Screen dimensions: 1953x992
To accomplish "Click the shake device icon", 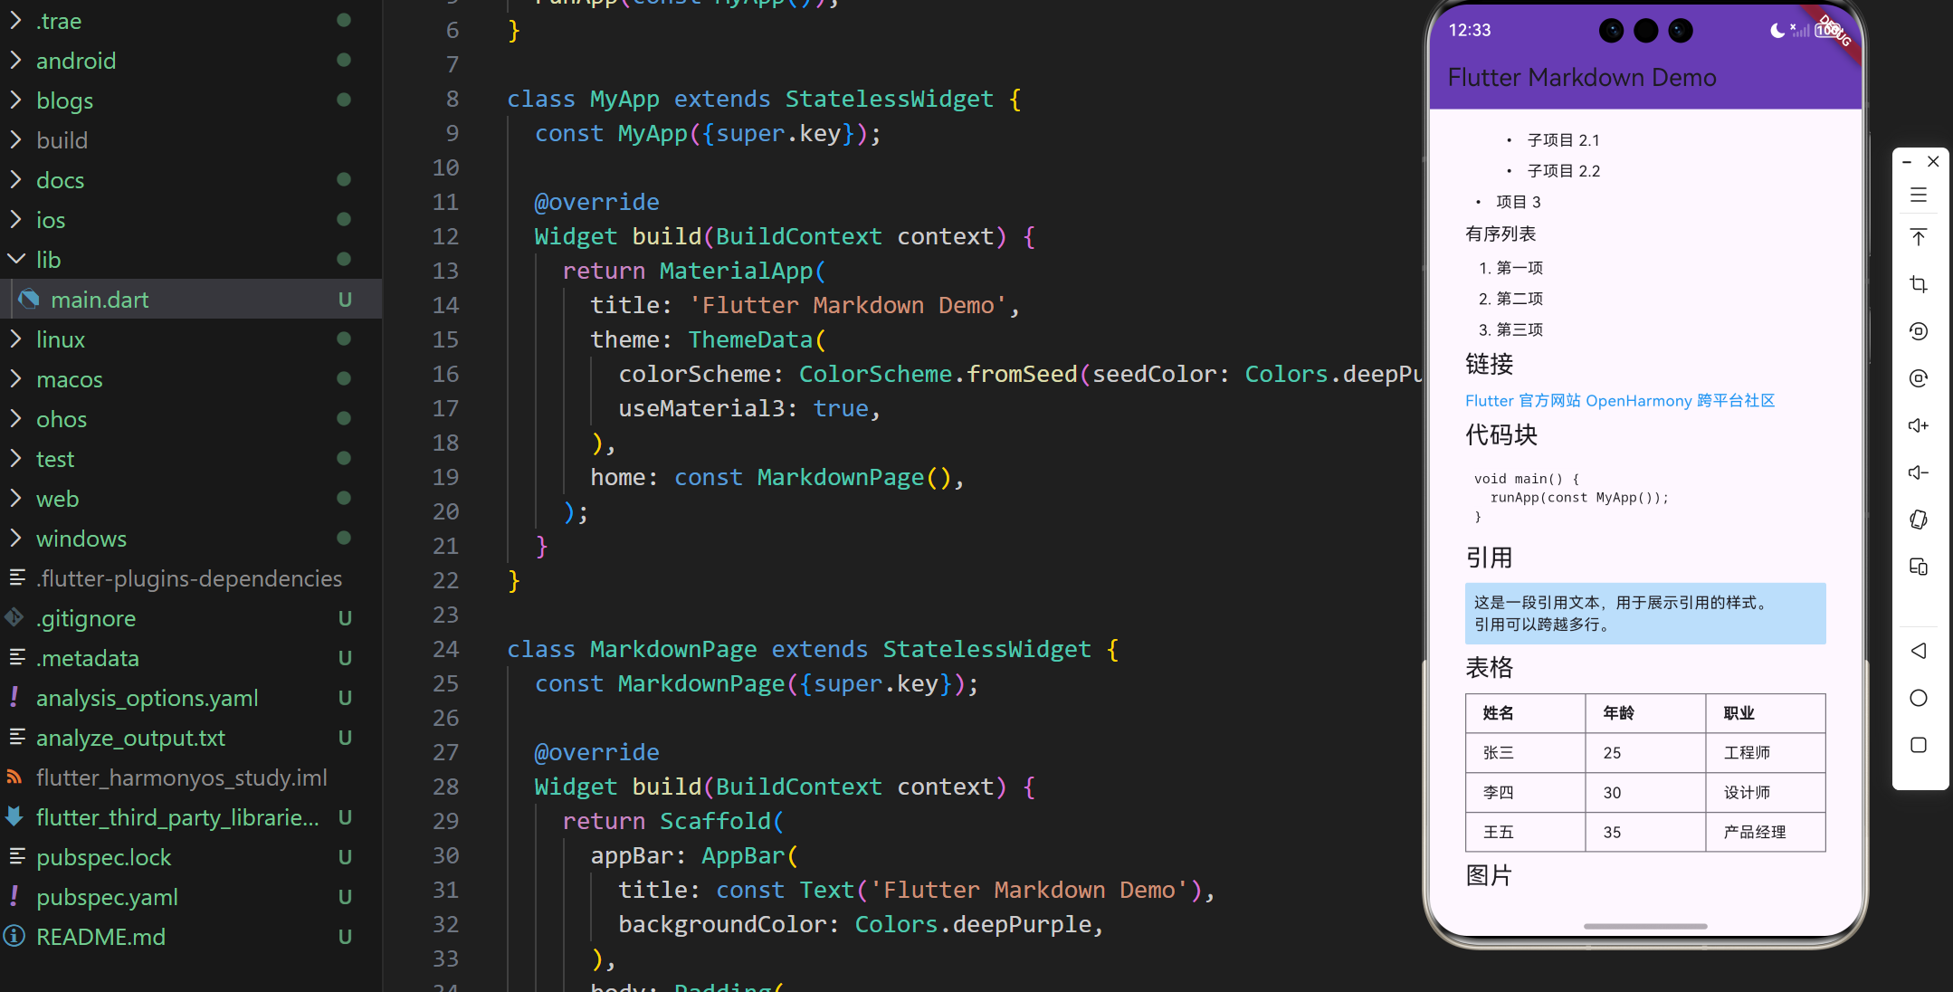I will (1918, 520).
